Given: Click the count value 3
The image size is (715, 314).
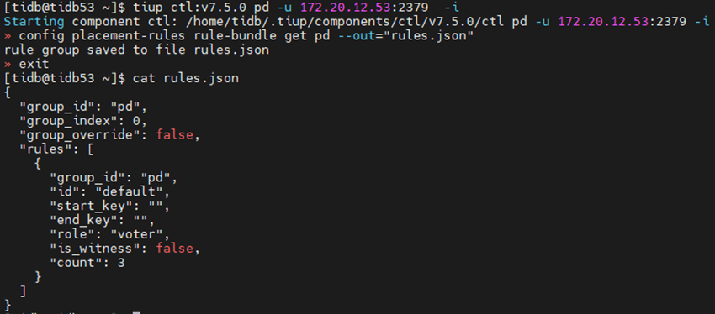Looking at the screenshot, I should click(121, 263).
